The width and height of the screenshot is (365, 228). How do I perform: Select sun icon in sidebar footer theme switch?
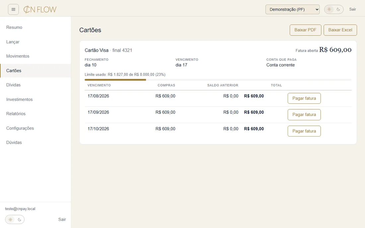11,219
